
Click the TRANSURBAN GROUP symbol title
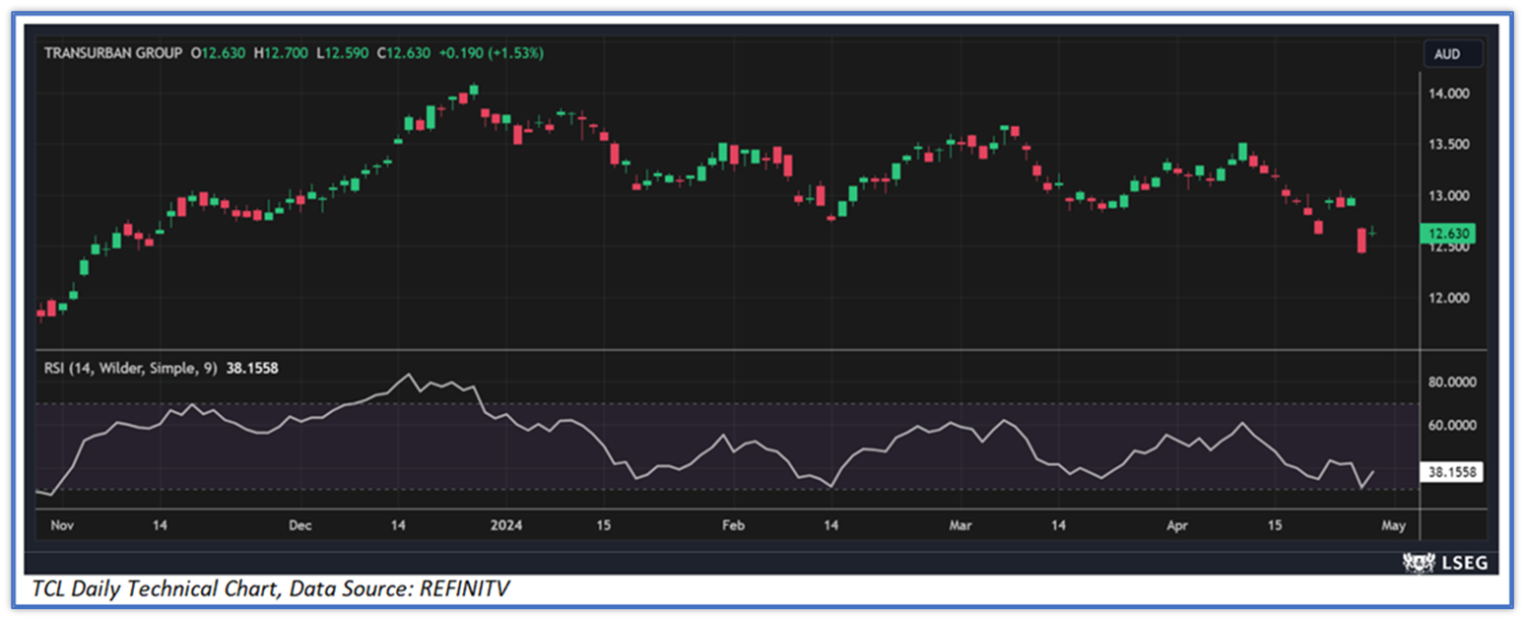pyautogui.click(x=112, y=53)
